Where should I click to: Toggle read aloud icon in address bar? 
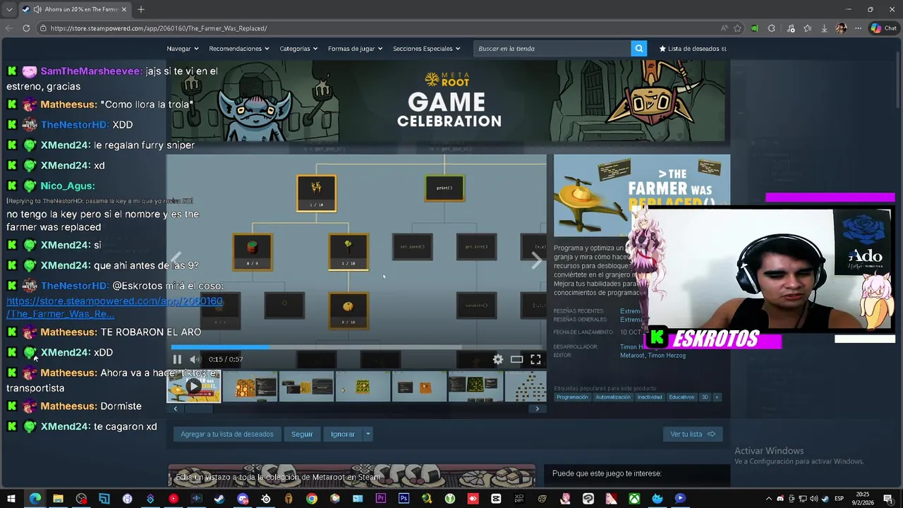pyautogui.click(x=724, y=28)
